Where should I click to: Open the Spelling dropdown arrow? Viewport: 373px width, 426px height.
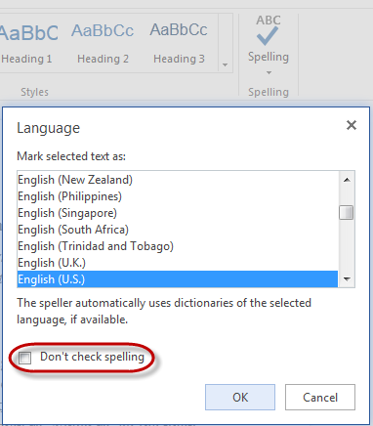pos(269,72)
